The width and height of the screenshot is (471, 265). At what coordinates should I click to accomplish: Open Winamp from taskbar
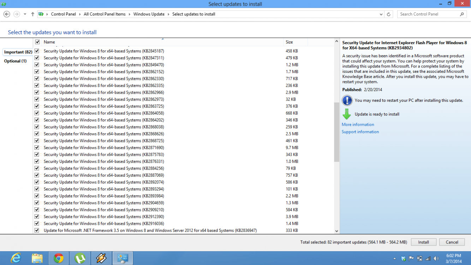pyautogui.click(x=101, y=258)
